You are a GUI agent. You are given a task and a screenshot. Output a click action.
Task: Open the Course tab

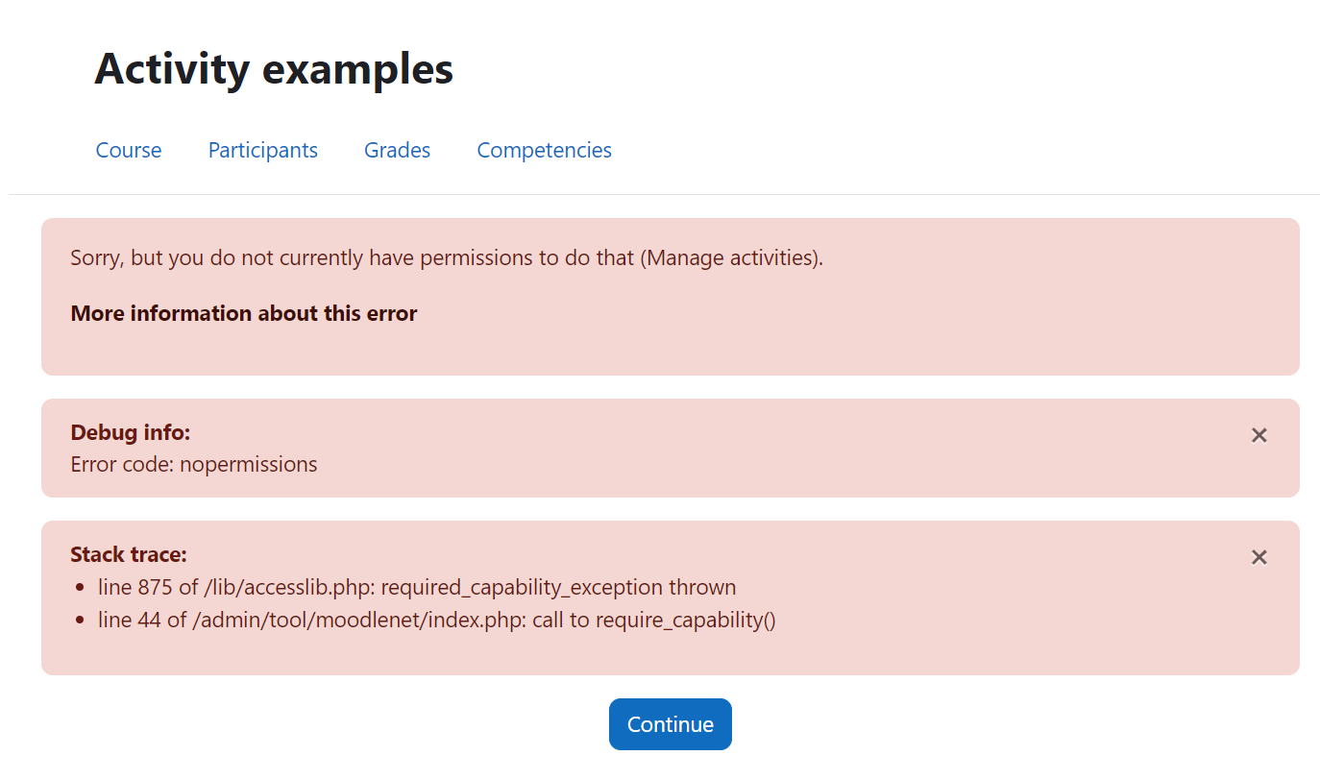point(129,150)
